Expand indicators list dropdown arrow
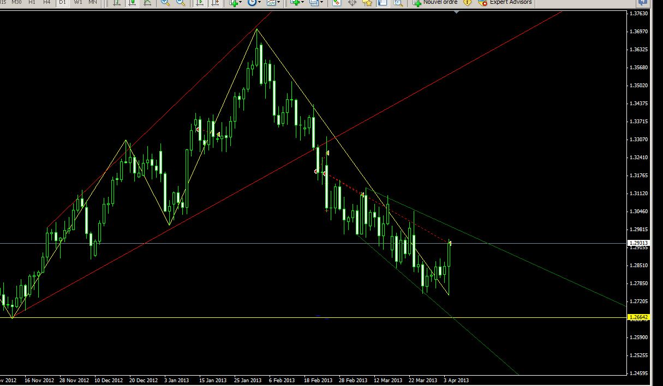Screen dimensions: 663x386 point(241,3)
